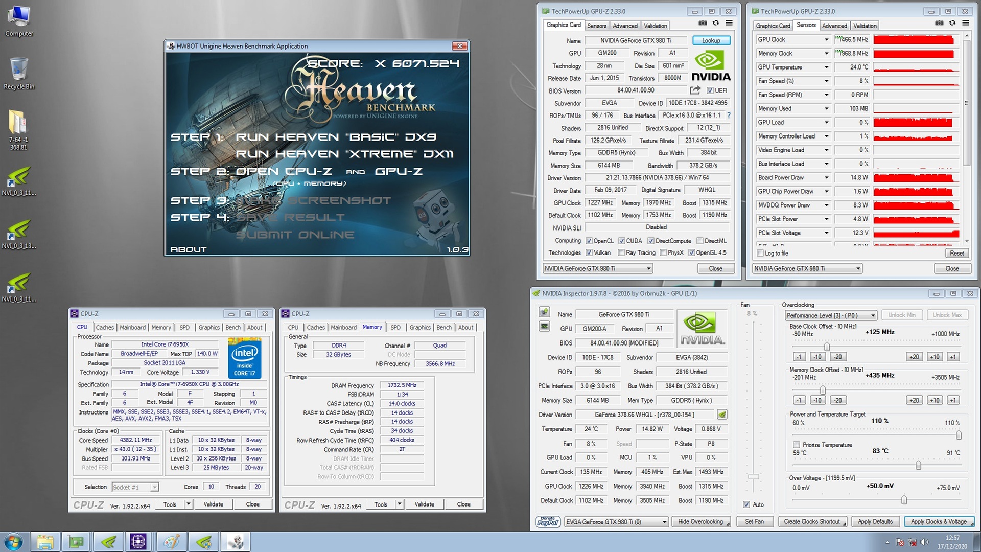The width and height of the screenshot is (981, 552).
Task: Toggle the OpenCL checkbox in GPU-Z
Action: [589, 241]
